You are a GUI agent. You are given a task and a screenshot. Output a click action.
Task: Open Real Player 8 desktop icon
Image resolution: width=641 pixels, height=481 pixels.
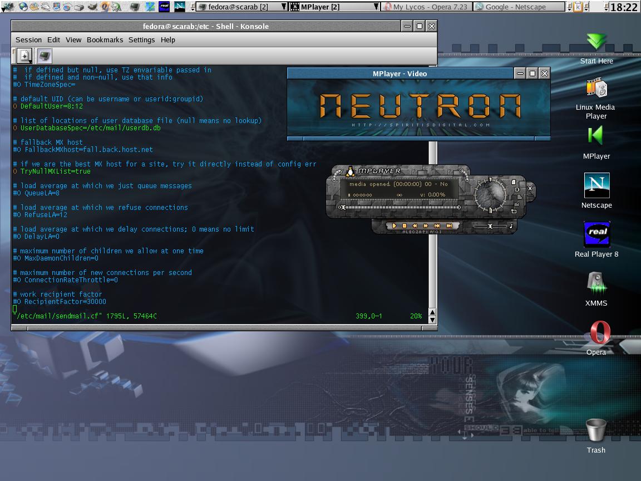tap(597, 234)
